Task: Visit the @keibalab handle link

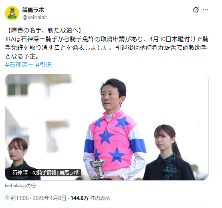Action: click(x=35, y=17)
